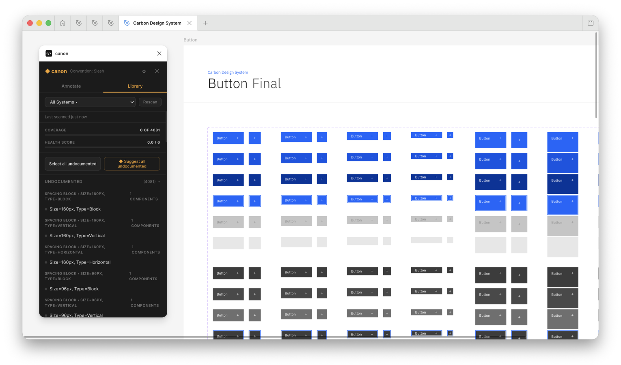Click the Rescan button

[150, 102]
